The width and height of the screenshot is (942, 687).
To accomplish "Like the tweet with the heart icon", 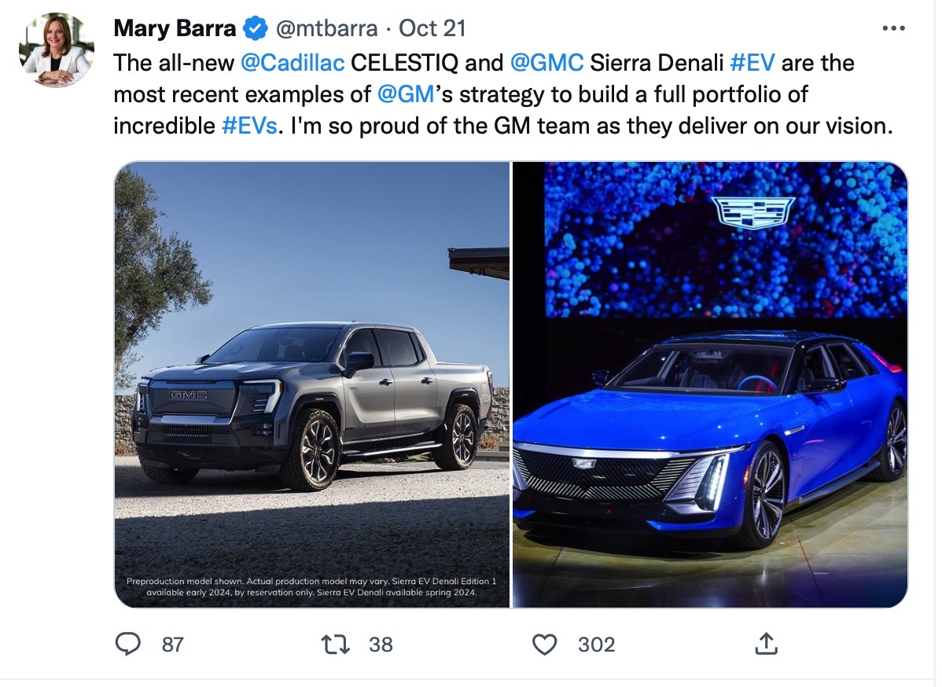I will coord(545,645).
